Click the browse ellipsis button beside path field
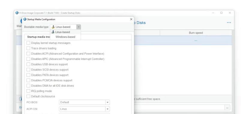The height and width of the screenshot is (114, 241). pyautogui.click(x=227, y=108)
